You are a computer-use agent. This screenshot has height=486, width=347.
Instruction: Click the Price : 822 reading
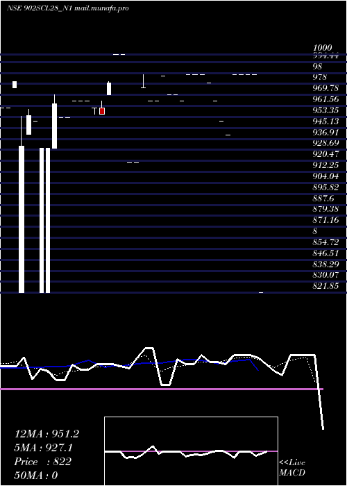pyautogui.click(x=42, y=462)
